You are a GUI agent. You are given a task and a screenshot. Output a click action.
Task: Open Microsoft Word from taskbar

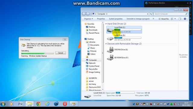21,104
